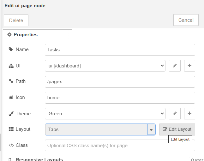Screen dimensions: 204x161
Task: Click the Path field showing /pagex
Action: (x=120, y=81)
